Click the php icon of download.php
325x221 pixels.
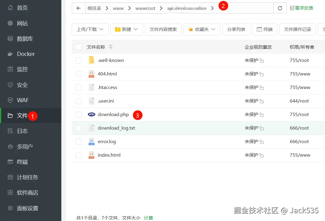[91, 115]
